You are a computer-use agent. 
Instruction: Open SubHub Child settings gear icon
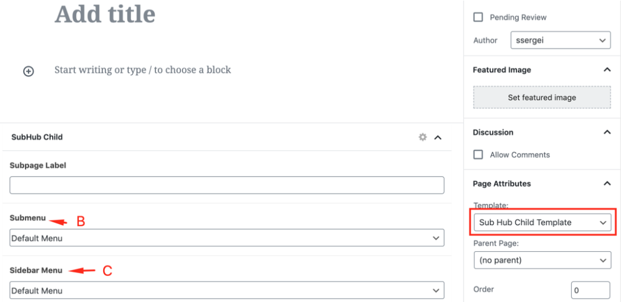[x=423, y=137]
